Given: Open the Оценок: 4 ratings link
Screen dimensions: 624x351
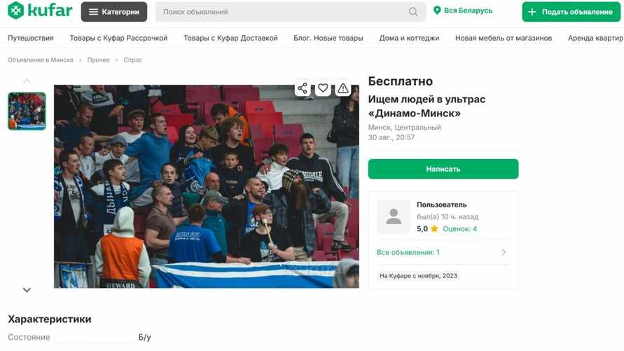Looking at the screenshot, I should click(459, 229).
